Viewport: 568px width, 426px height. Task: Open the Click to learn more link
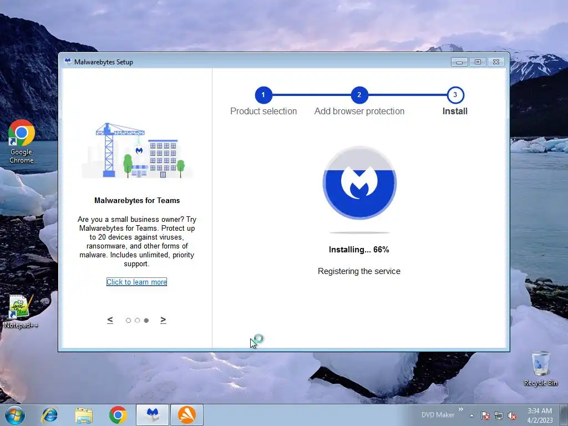coord(136,282)
